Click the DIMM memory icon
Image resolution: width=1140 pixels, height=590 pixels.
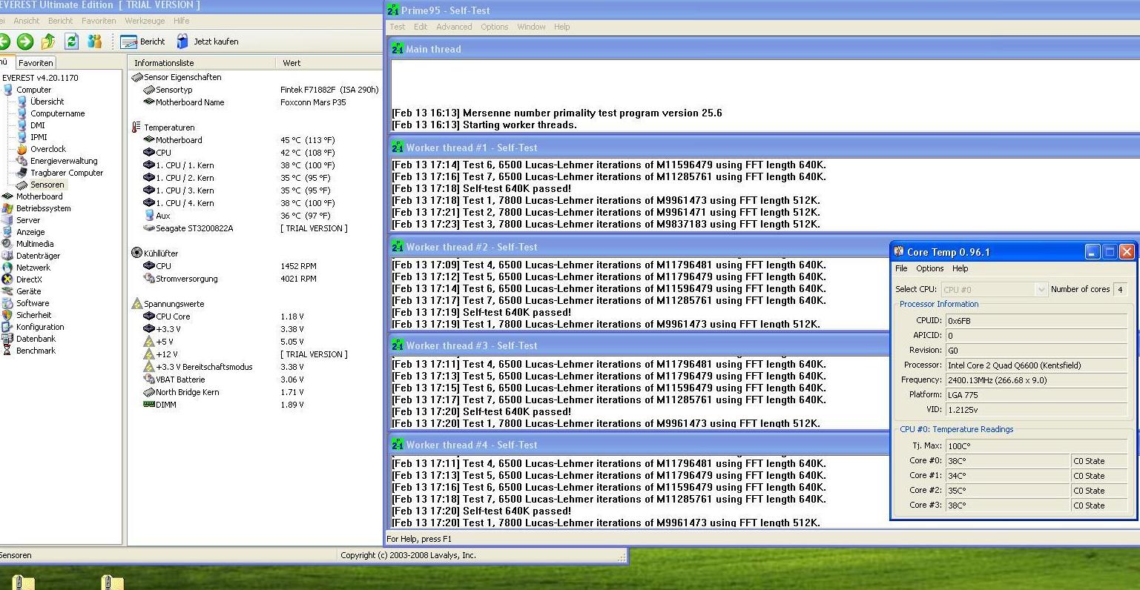pyautogui.click(x=148, y=405)
